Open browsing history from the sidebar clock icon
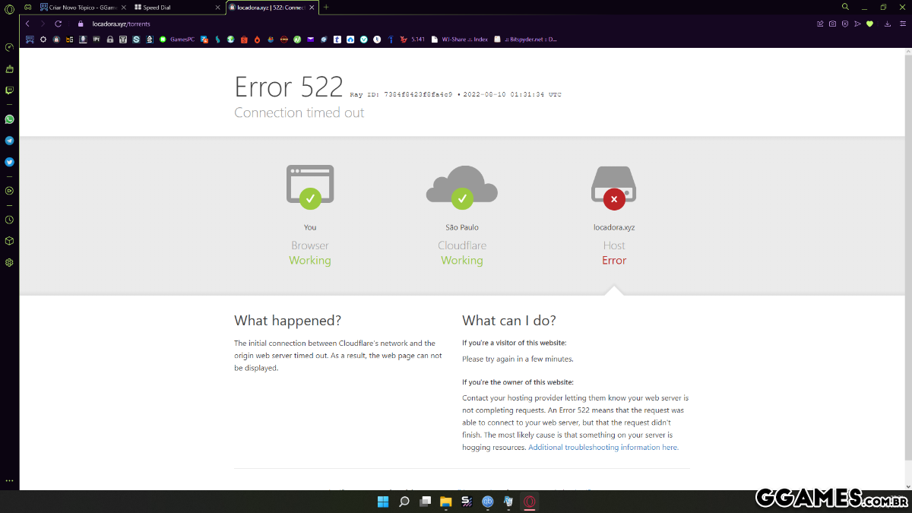 [x=9, y=220]
